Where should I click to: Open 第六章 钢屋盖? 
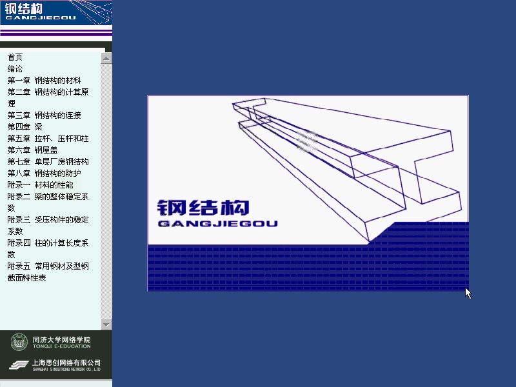33,150
